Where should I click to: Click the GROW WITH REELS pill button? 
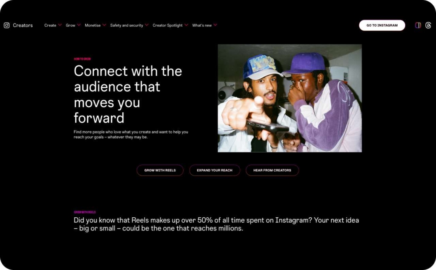coord(160,170)
